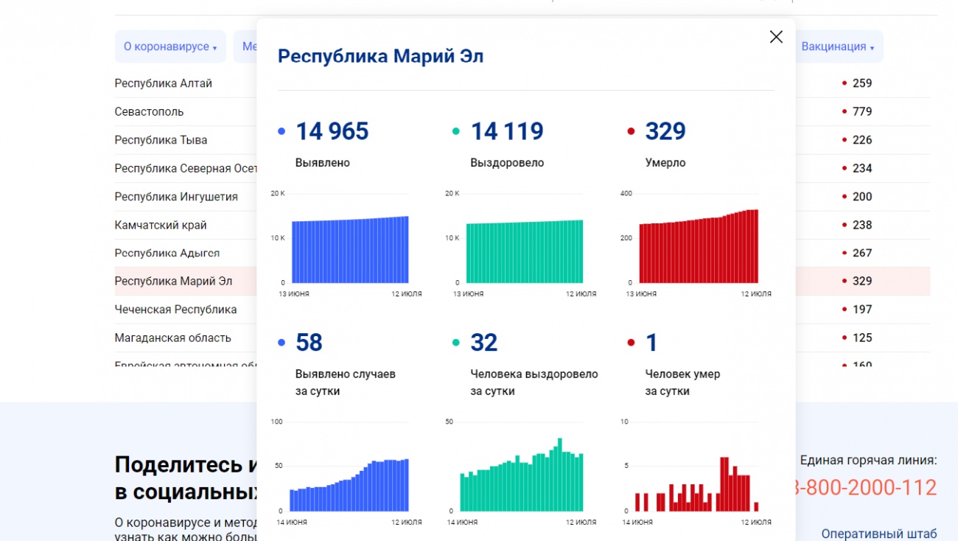This screenshot has height=541, width=958.
Task: Click the blue Выявлено cumulative bar chart
Action: (350, 250)
